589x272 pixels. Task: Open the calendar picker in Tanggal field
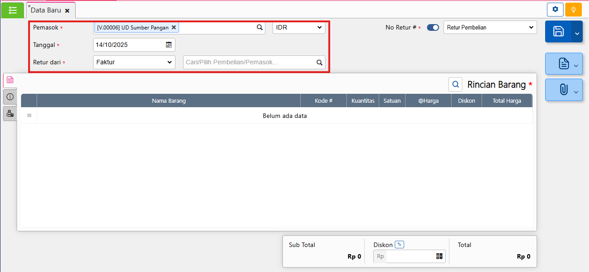(x=169, y=45)
